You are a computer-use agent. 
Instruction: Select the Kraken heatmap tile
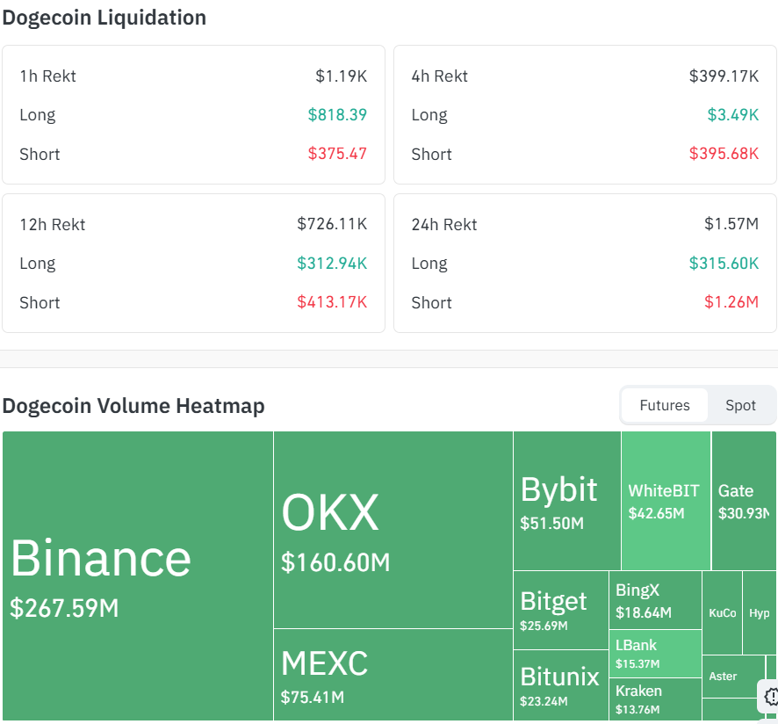pyautogui.click(x=655, y=699)
